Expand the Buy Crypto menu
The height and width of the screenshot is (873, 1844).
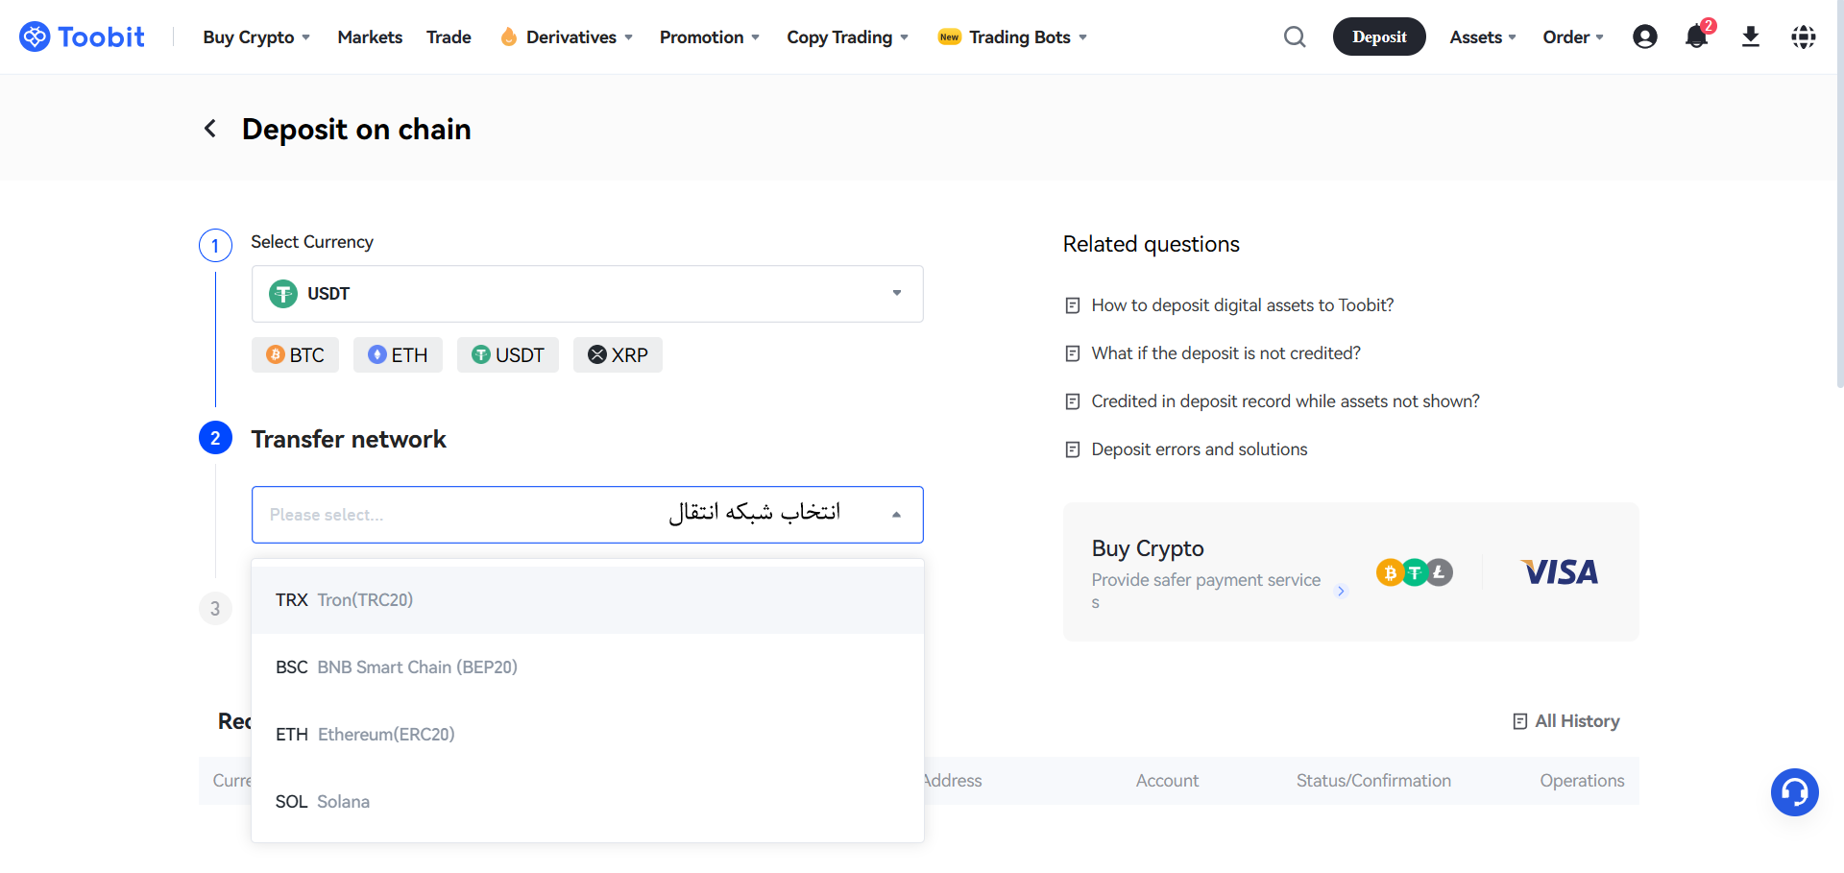point(256,36)
